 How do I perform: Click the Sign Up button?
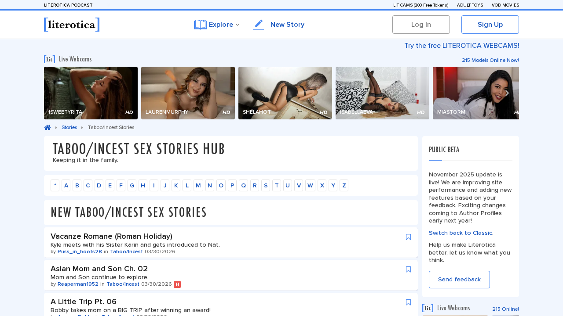coord(490,25)
